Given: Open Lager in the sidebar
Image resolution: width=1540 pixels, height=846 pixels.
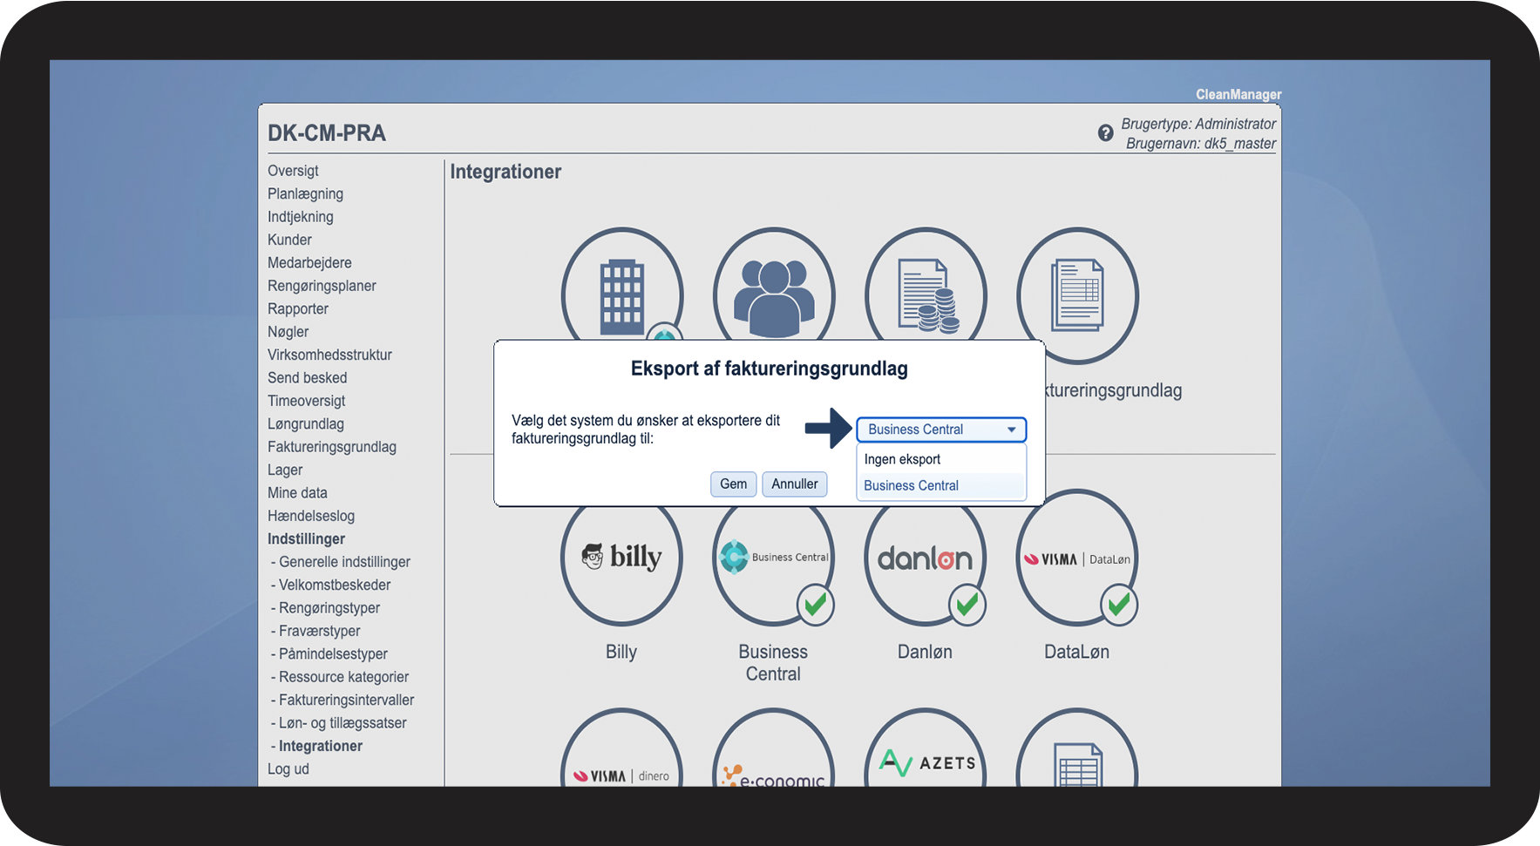Looking at the screenshot, I should (x=285, y=470).
